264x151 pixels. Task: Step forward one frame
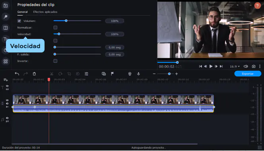coord(216,66)
